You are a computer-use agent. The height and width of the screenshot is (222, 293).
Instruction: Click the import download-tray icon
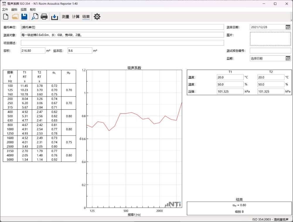click(x=54, y=17)
